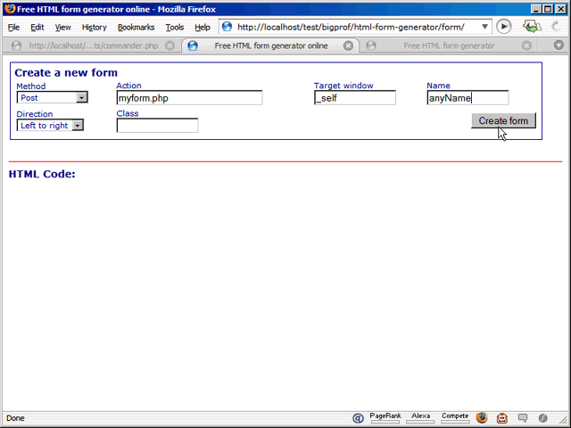Open the Bookmarks menu
571x428 pixels.
[x=137, y=28]
